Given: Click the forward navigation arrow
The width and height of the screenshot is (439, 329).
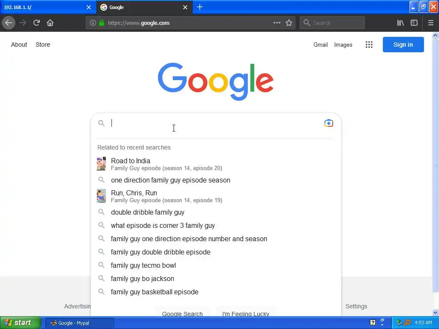Looking at the screenshot, I should click(23, 23).
